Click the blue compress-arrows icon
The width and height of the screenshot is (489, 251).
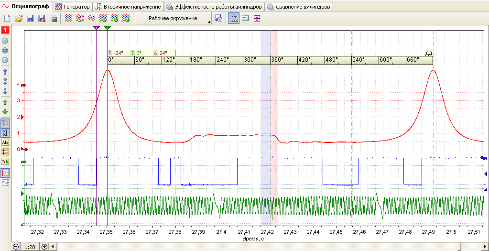click(5, 81)
